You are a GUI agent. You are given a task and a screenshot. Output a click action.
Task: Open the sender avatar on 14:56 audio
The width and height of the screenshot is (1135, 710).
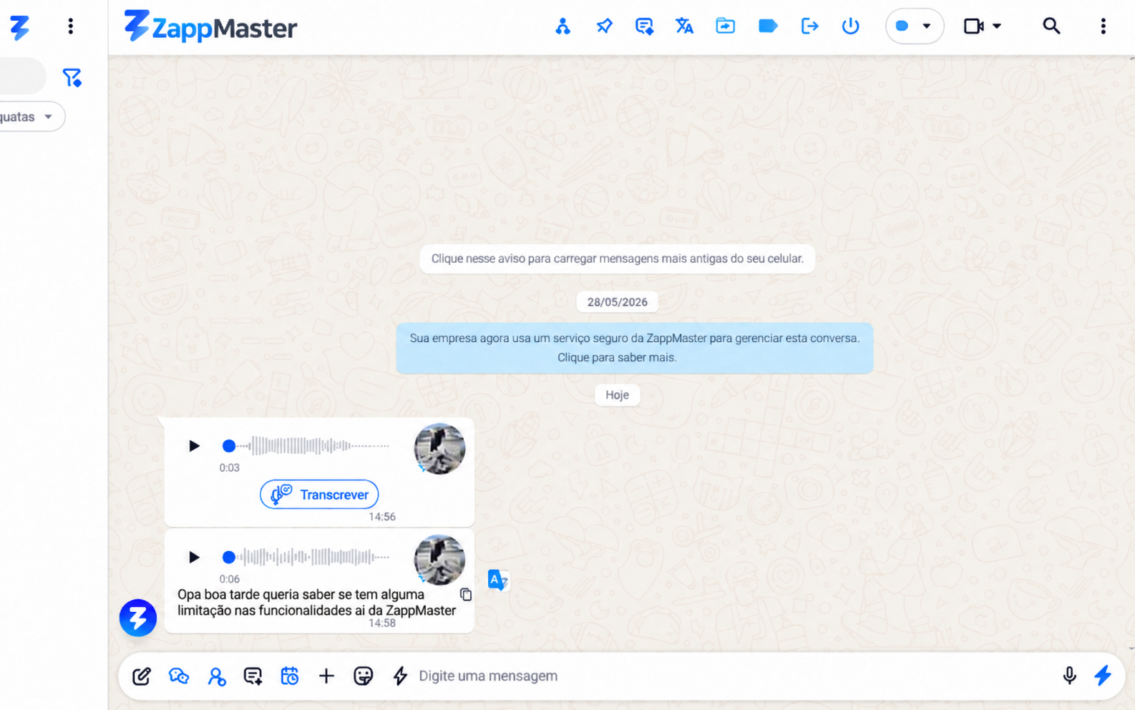(439, 449)
